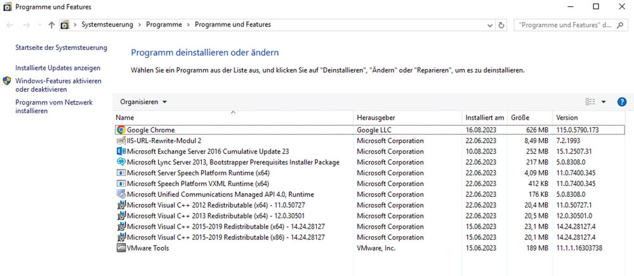Click the Visual C++ 2015-2019 (x86) icon
This screenshot has width=634, height=276.
click(x=121, y=237)
